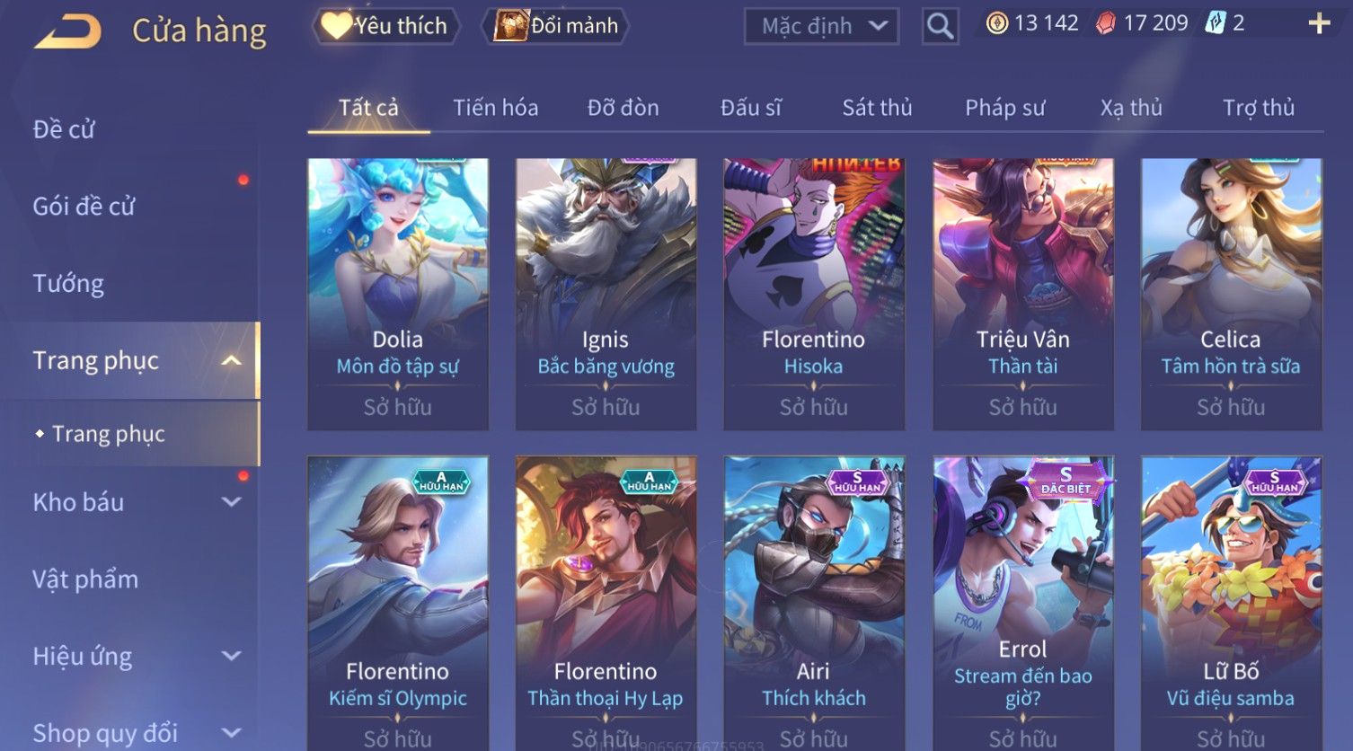Click the heart icon in Yêu thích
Image resolution: width=1353 pixels, height=751 pixels.
(x=336, y=26)
